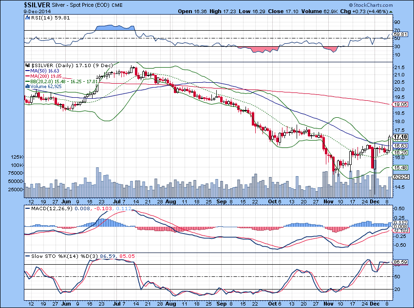The image size is (414, 308).
Task: Click the 125K volume axis label
Action: click(x=17, y=157)
